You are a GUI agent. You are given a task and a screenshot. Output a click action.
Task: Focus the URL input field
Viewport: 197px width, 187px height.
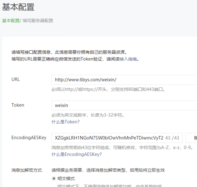click(124, 80)
